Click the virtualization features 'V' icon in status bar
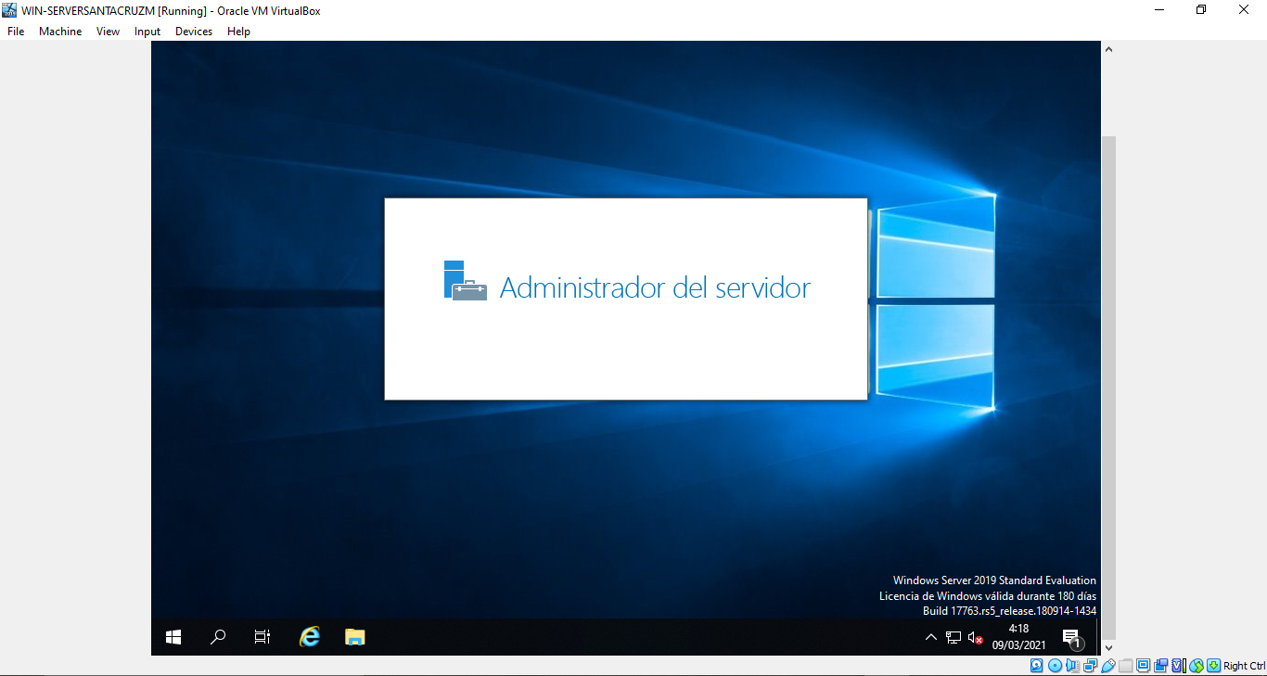 (1176, 665)
